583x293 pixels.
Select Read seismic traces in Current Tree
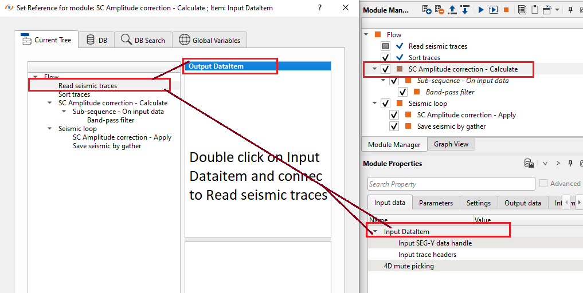[x=87, y=86]
